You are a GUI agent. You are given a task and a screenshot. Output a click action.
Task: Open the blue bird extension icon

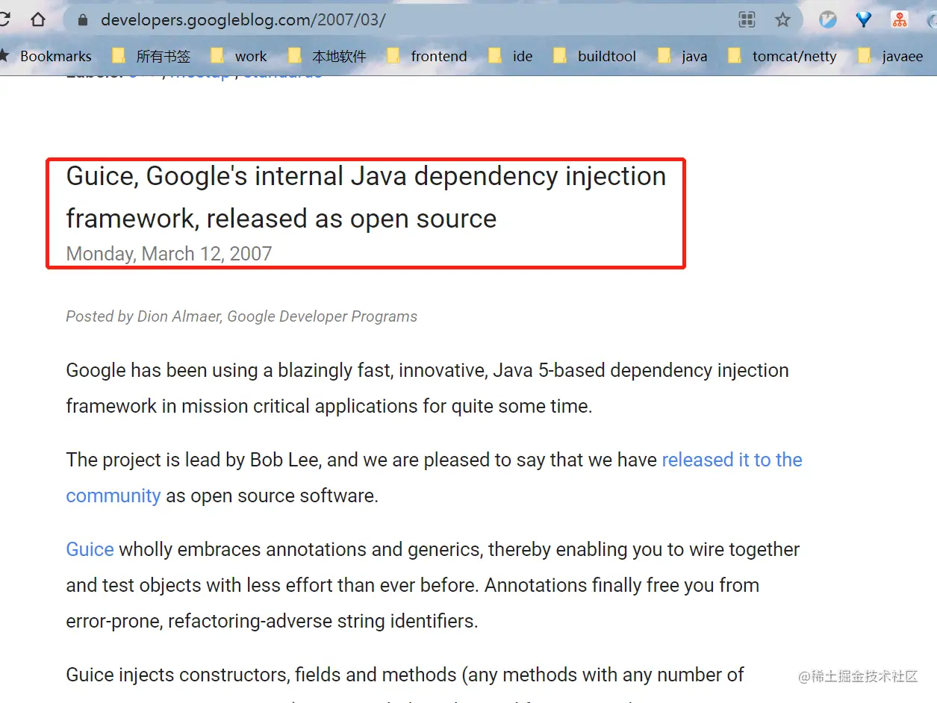[x=828, y=20]
